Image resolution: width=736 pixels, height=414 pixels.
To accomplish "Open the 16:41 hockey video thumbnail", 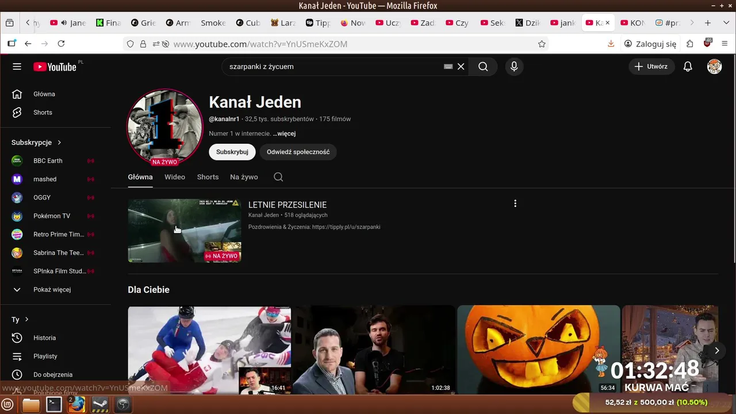I will pyautogui.click(x=209, y=350).
